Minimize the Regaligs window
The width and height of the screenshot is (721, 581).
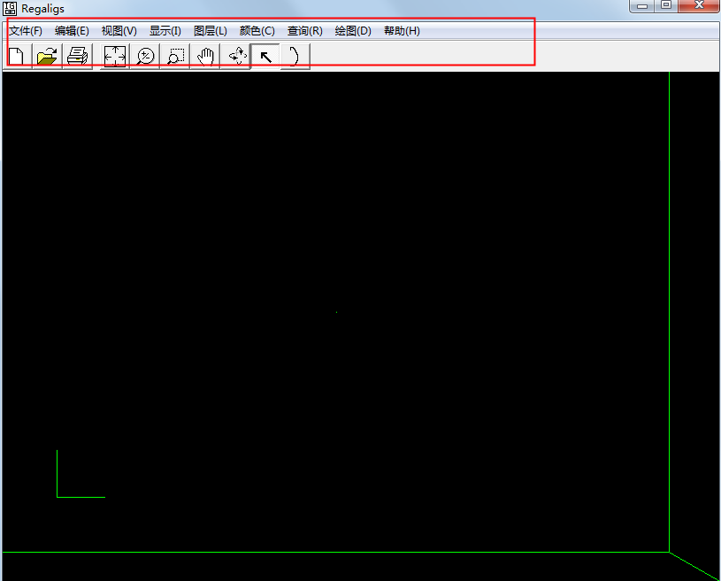coord(642,6)
